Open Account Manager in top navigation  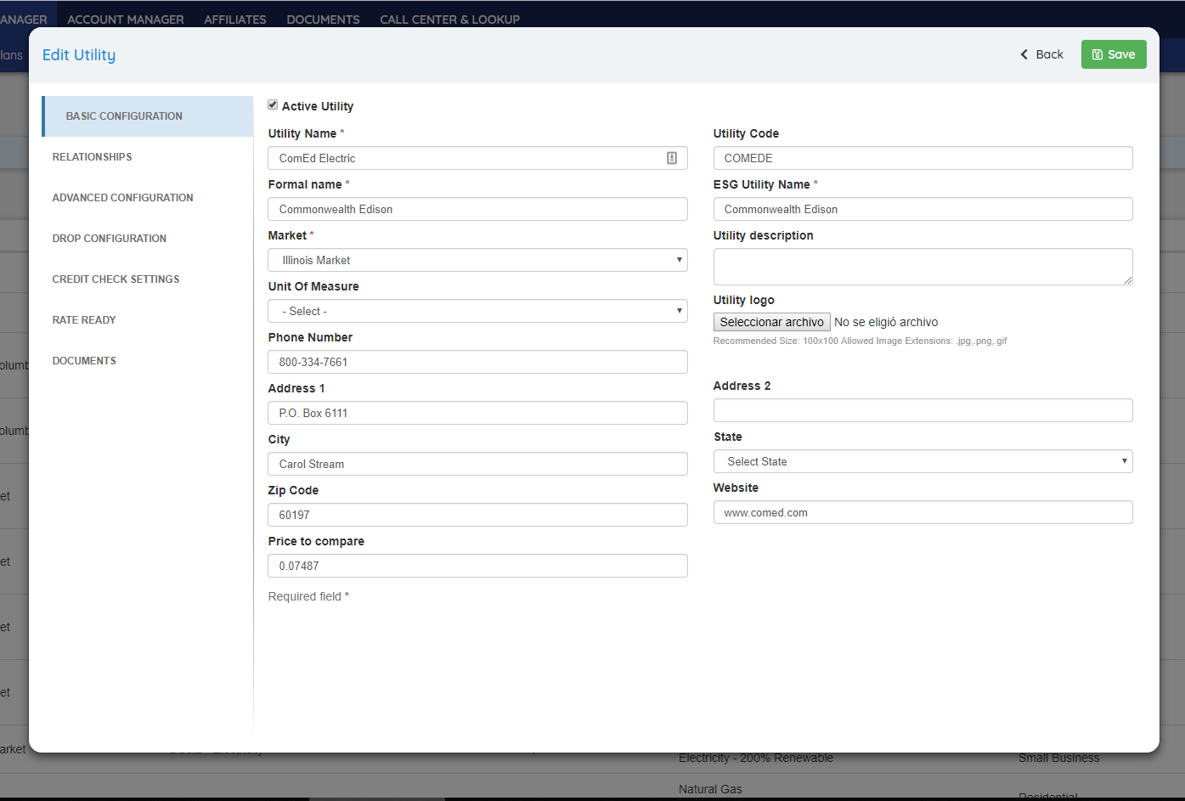click(x=126, y=20)
